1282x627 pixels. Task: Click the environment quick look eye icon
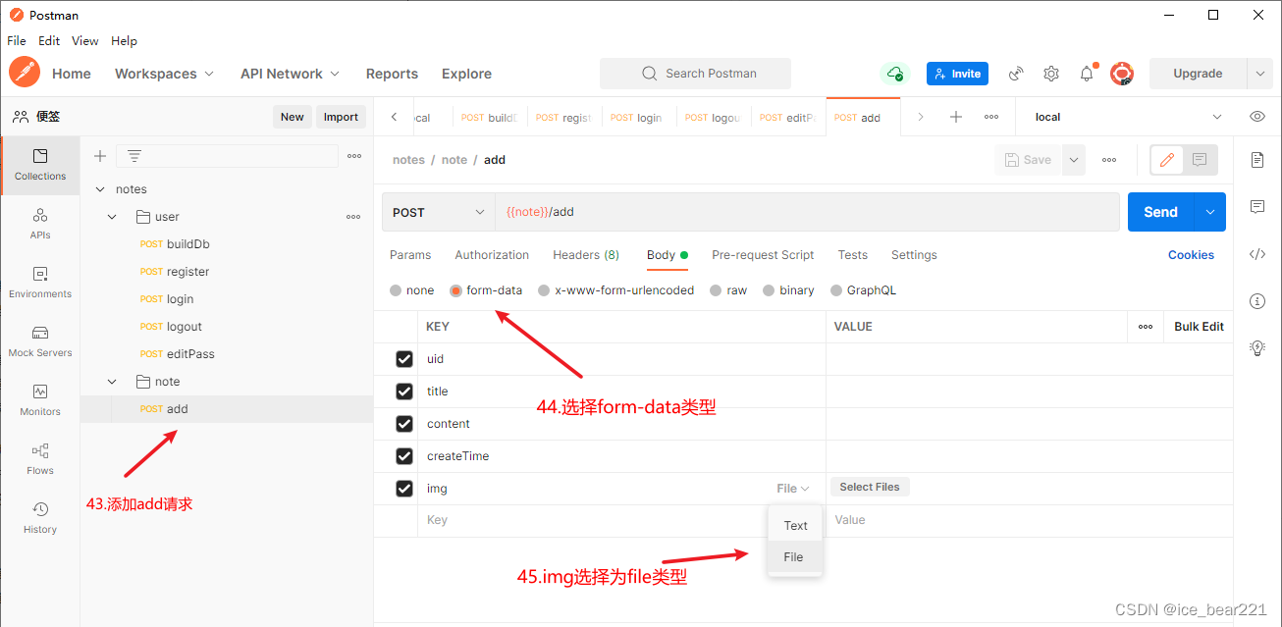[x=1257, y=117]
